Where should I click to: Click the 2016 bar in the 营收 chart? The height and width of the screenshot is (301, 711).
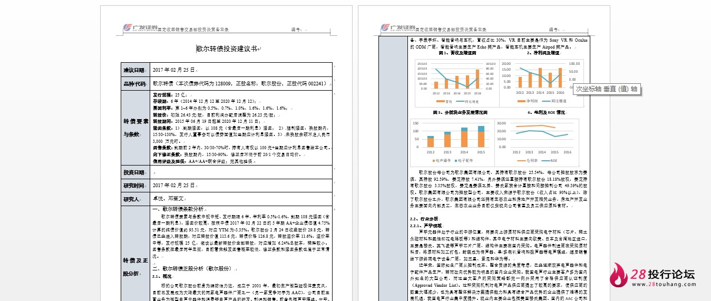click(478, 79)
